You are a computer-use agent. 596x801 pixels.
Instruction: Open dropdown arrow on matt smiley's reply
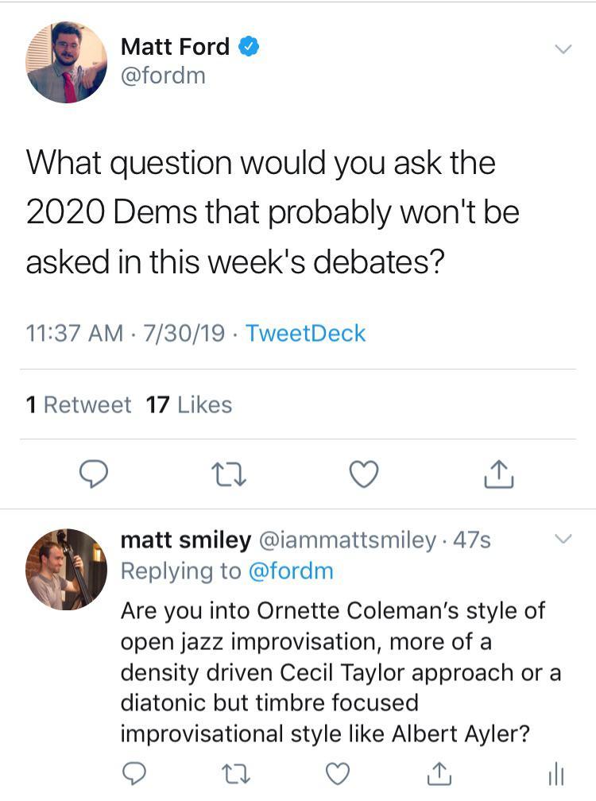562,540
